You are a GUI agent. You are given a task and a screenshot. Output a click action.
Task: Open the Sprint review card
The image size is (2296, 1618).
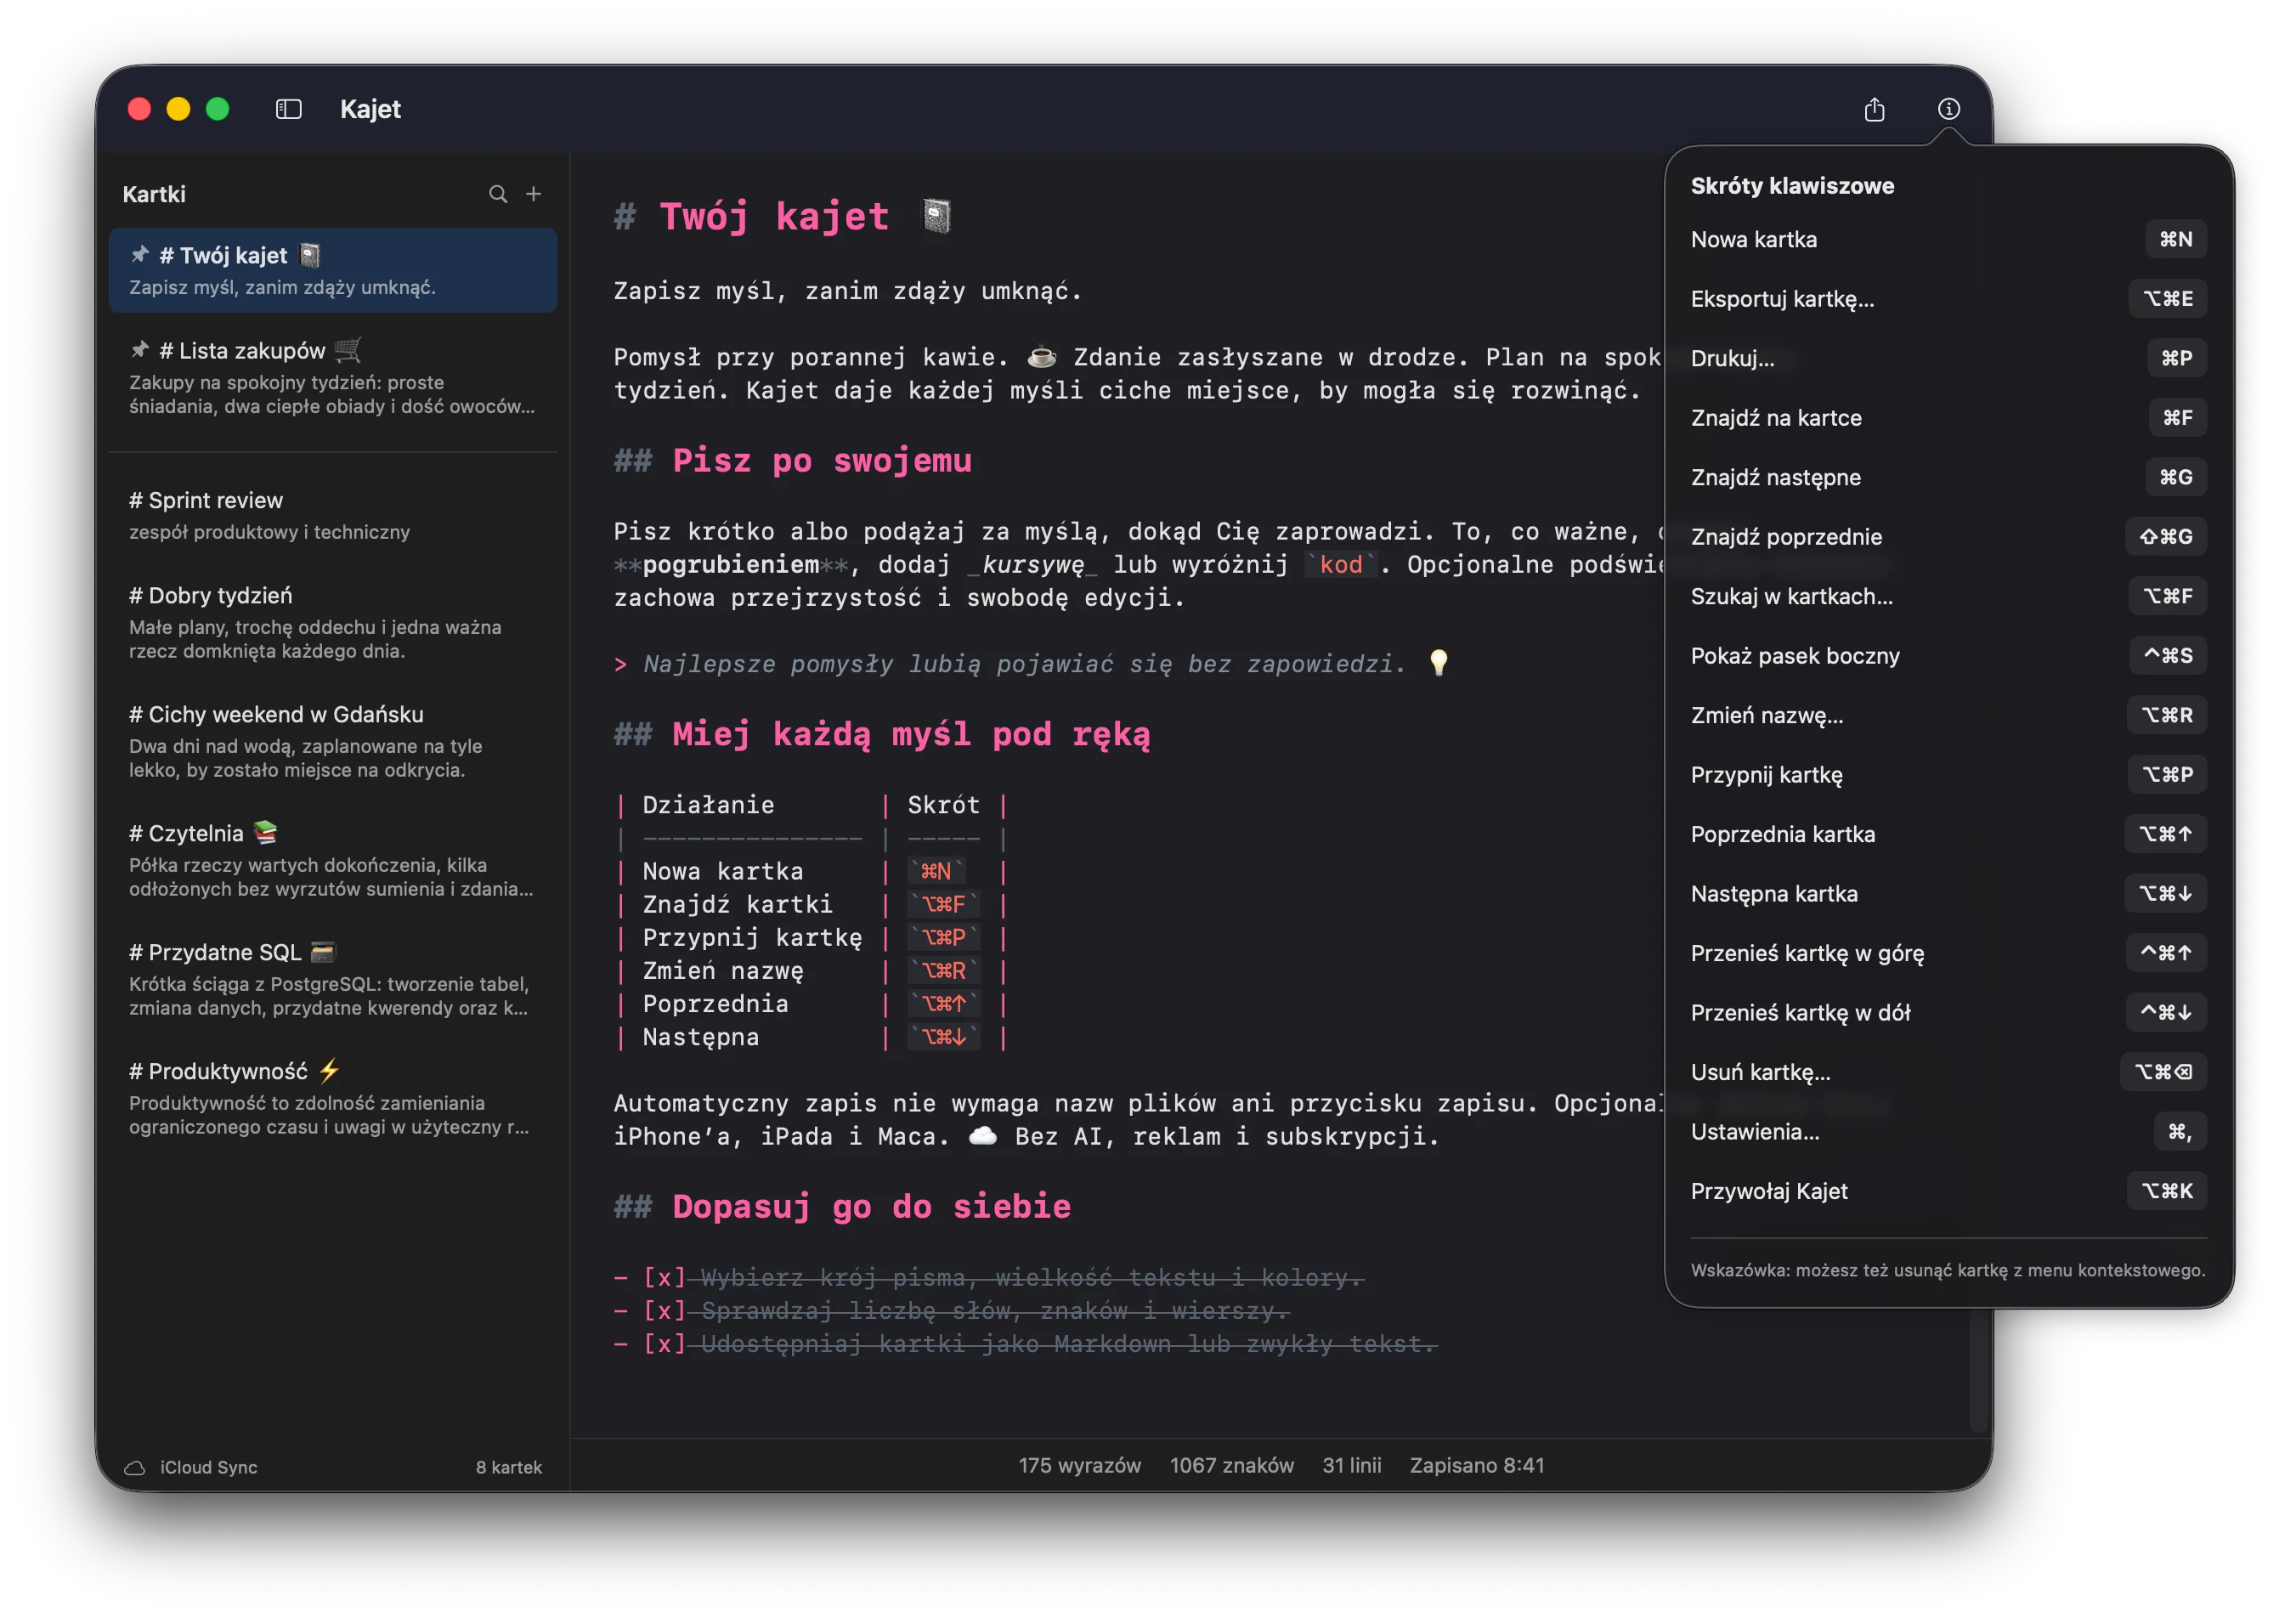pos(333,515)
